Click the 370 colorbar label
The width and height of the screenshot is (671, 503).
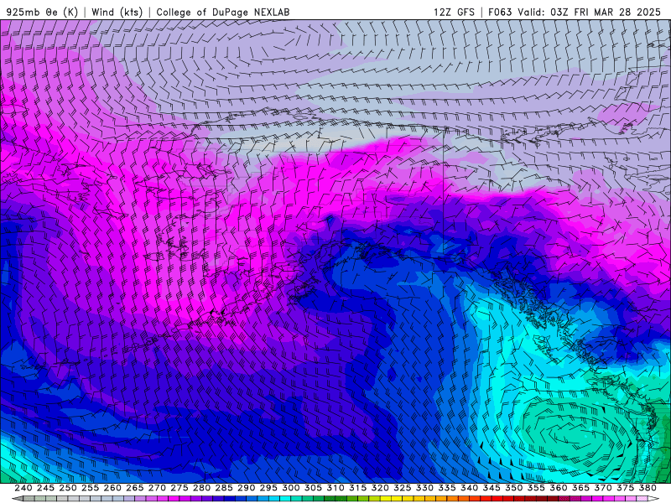[602, 488]
